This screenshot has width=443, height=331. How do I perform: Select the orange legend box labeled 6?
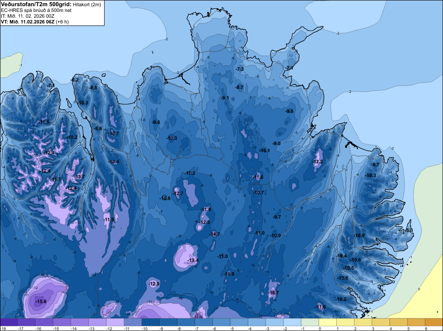(434, 322)
